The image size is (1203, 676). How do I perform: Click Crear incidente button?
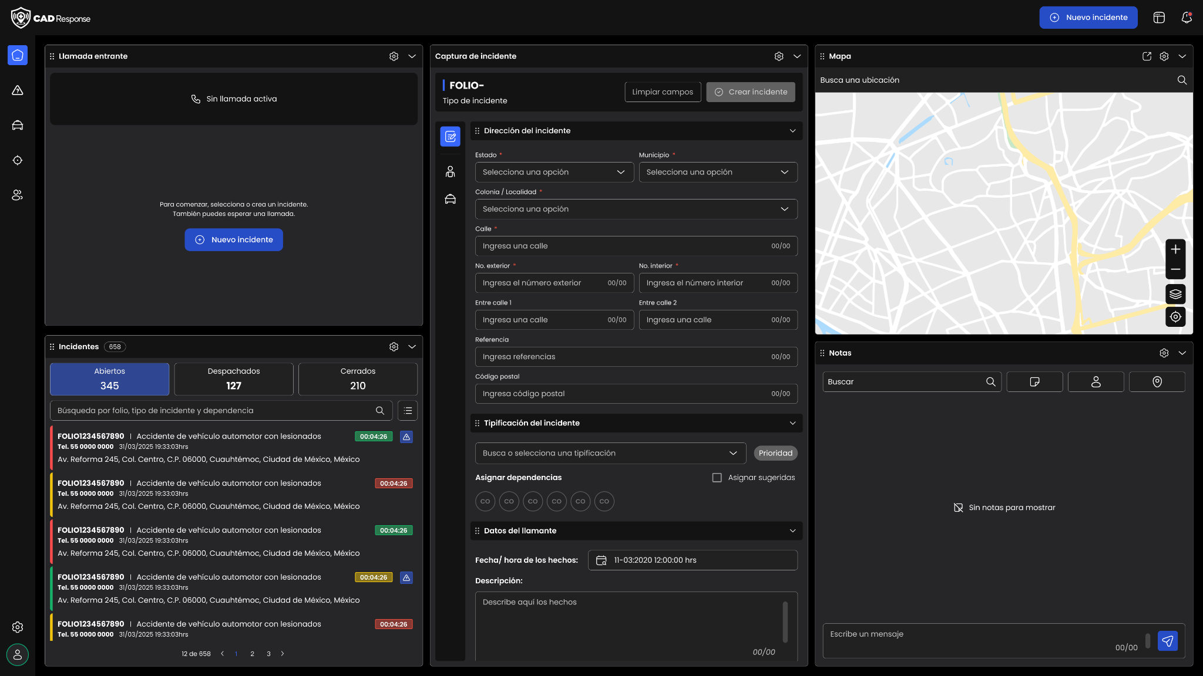point(751,92)
